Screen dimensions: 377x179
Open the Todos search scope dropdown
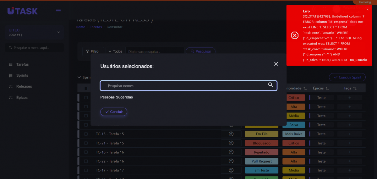coord(115,52)
